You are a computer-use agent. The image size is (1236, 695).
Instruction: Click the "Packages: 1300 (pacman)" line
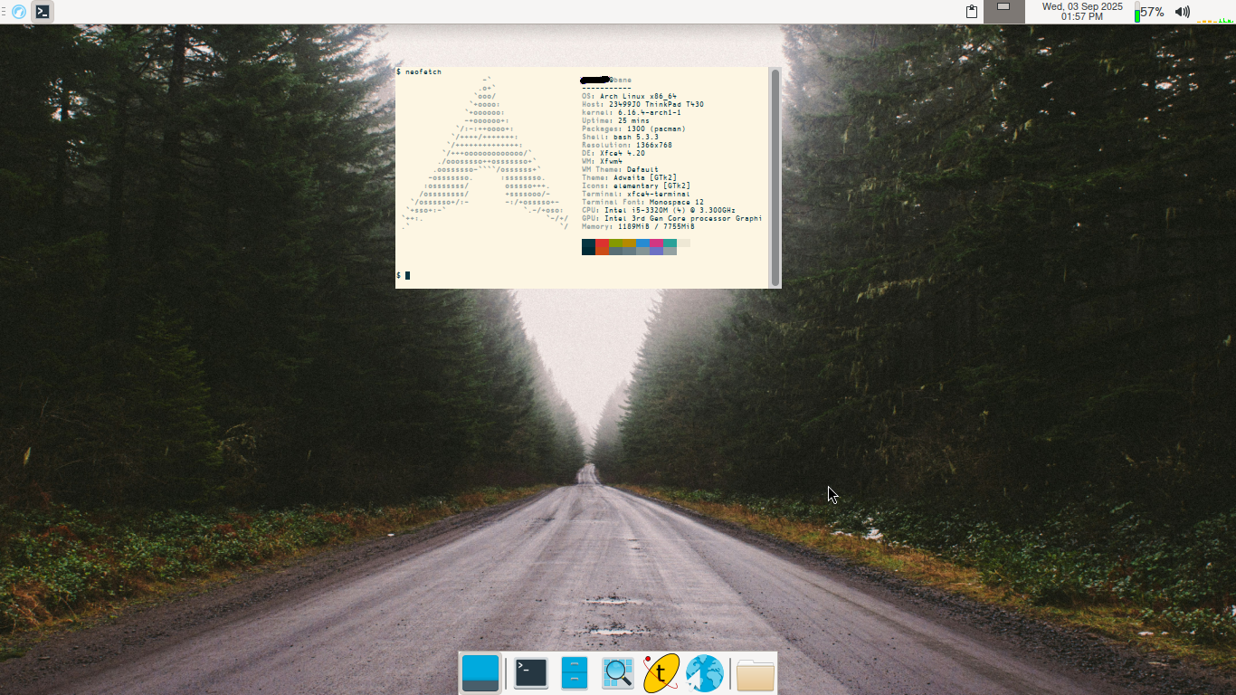[633, 129]
